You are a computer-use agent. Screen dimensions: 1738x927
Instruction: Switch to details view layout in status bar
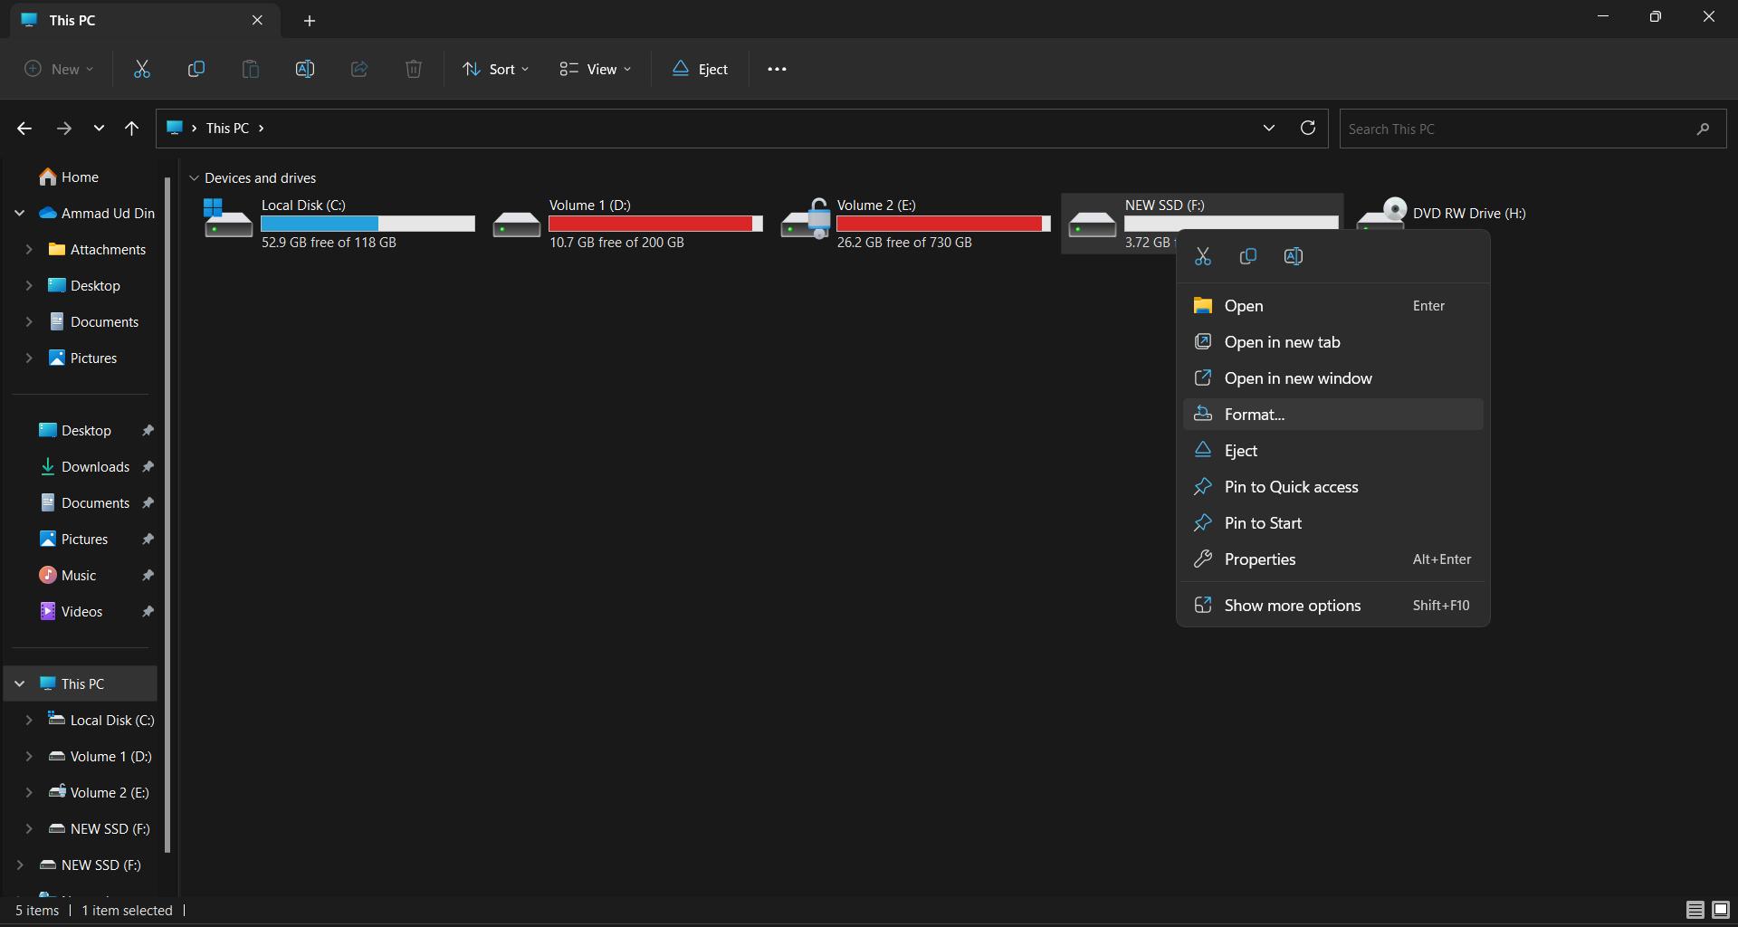(1695, 910)
